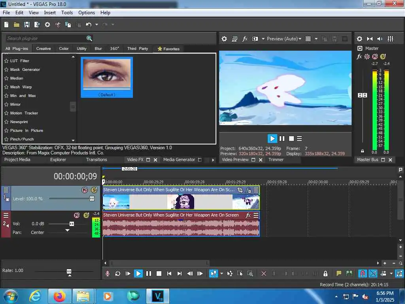
Task: Open Event FX on the audio clip
Action: (x=248, y=215)
